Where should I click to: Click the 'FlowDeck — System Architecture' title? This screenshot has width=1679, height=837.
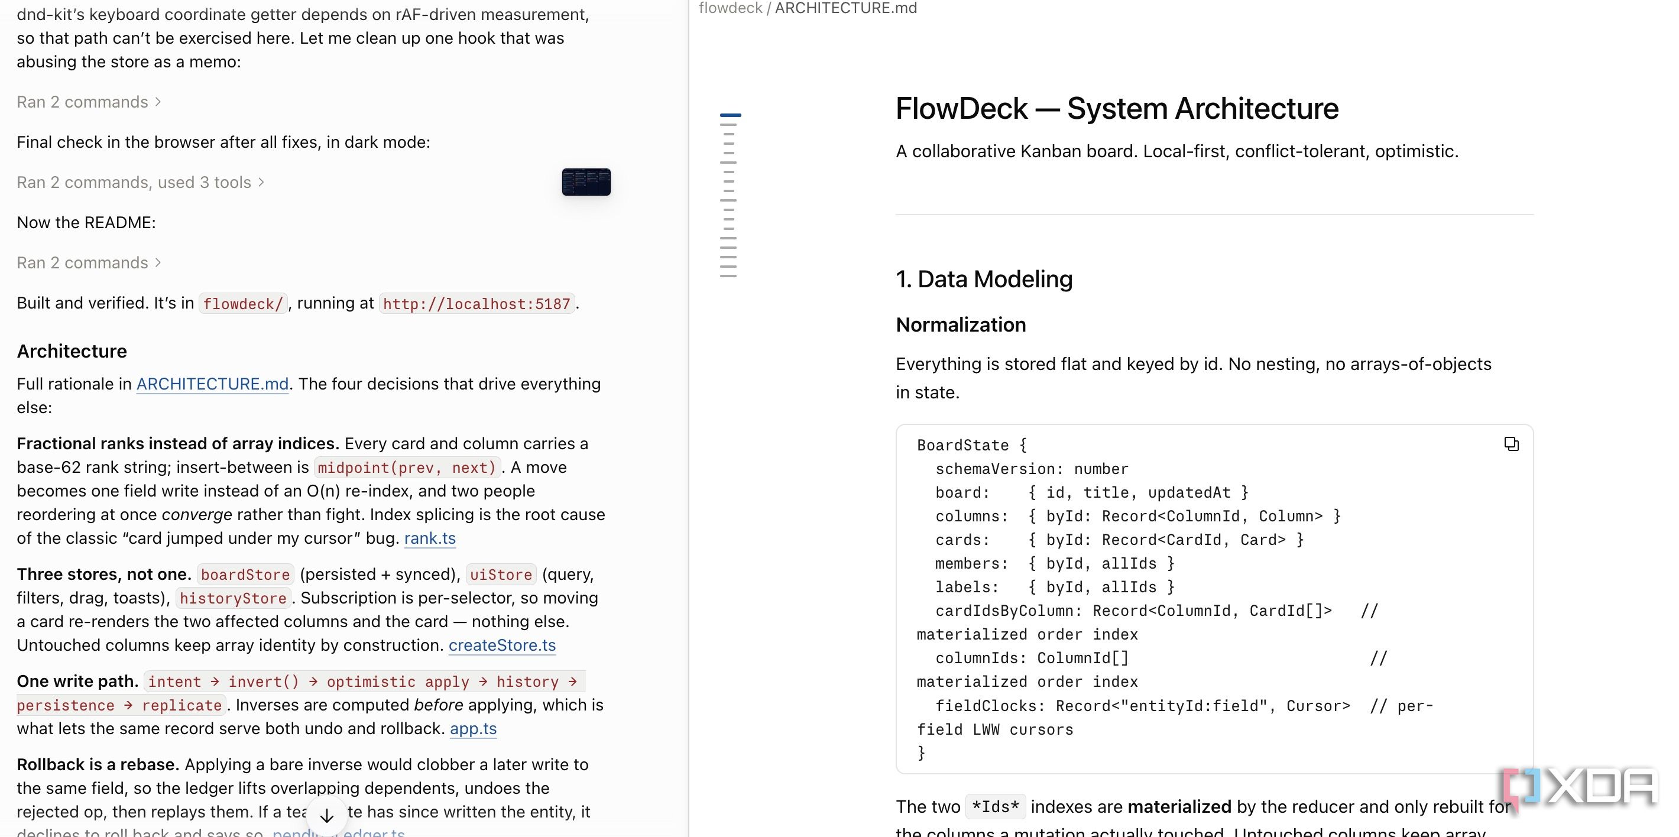click(1117, 108)
